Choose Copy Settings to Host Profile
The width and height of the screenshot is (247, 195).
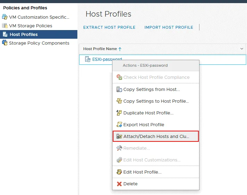[156, 101]
